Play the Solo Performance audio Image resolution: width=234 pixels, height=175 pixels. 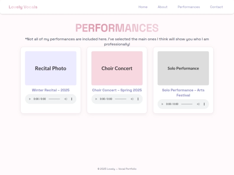click(162, 104)
